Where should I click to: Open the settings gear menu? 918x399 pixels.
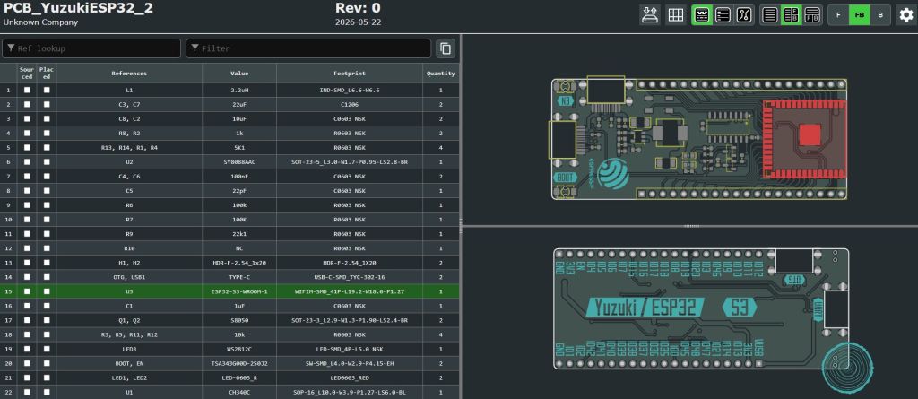906,15
